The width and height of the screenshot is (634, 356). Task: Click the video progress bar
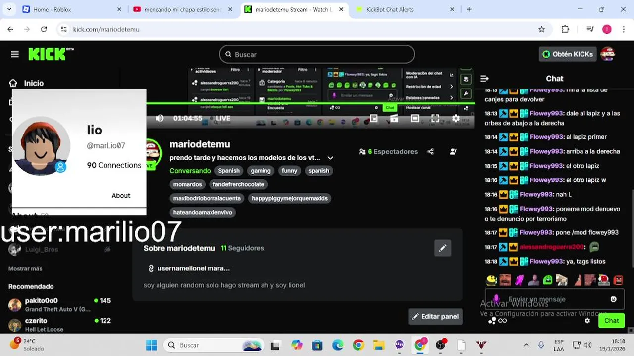(x=310, y=103)
